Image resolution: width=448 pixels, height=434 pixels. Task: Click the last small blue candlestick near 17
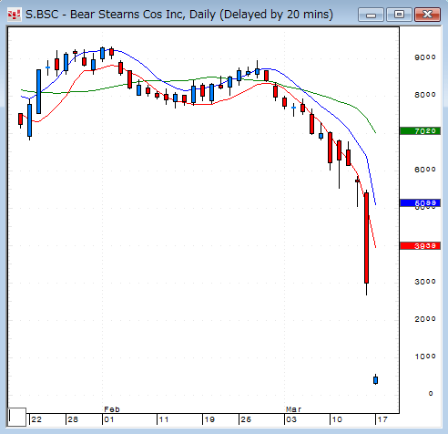click(x=376, y=379)
